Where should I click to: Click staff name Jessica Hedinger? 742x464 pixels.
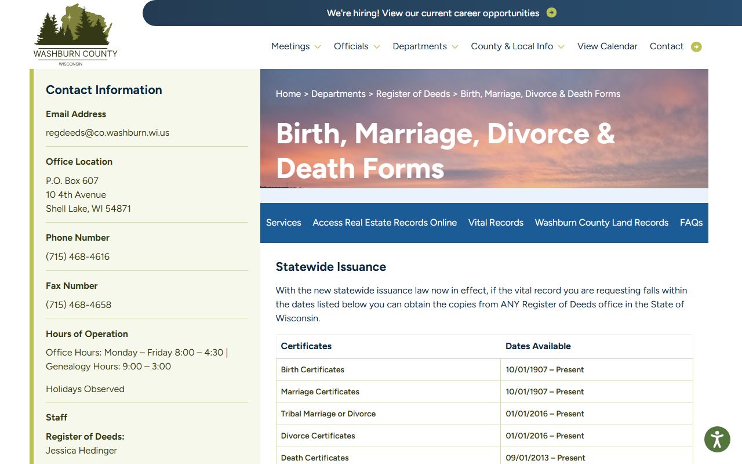(x=82, y=451)
